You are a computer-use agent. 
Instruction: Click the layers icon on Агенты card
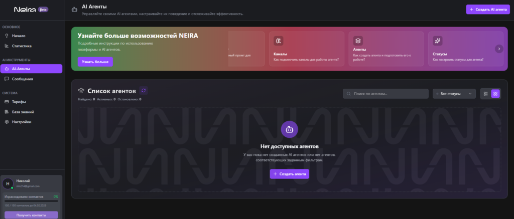(x=358, y=41)
